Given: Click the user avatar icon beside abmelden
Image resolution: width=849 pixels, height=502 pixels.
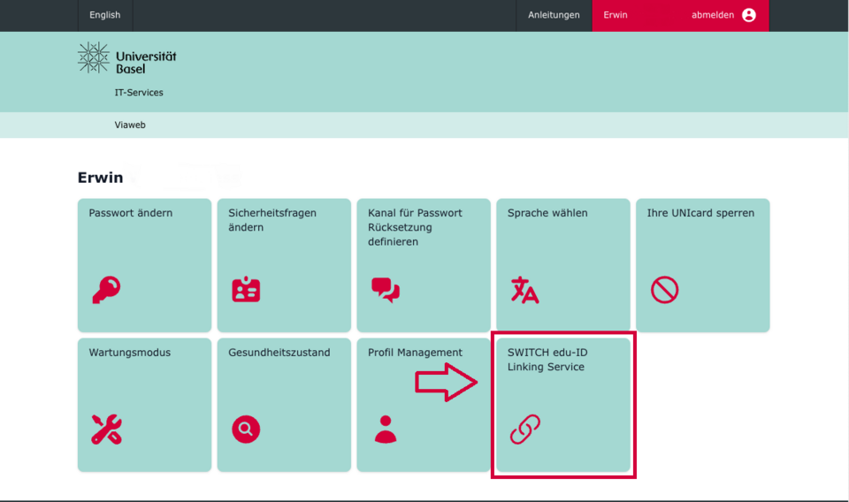Looking at the screenshot, I should (x=749, y=15).
